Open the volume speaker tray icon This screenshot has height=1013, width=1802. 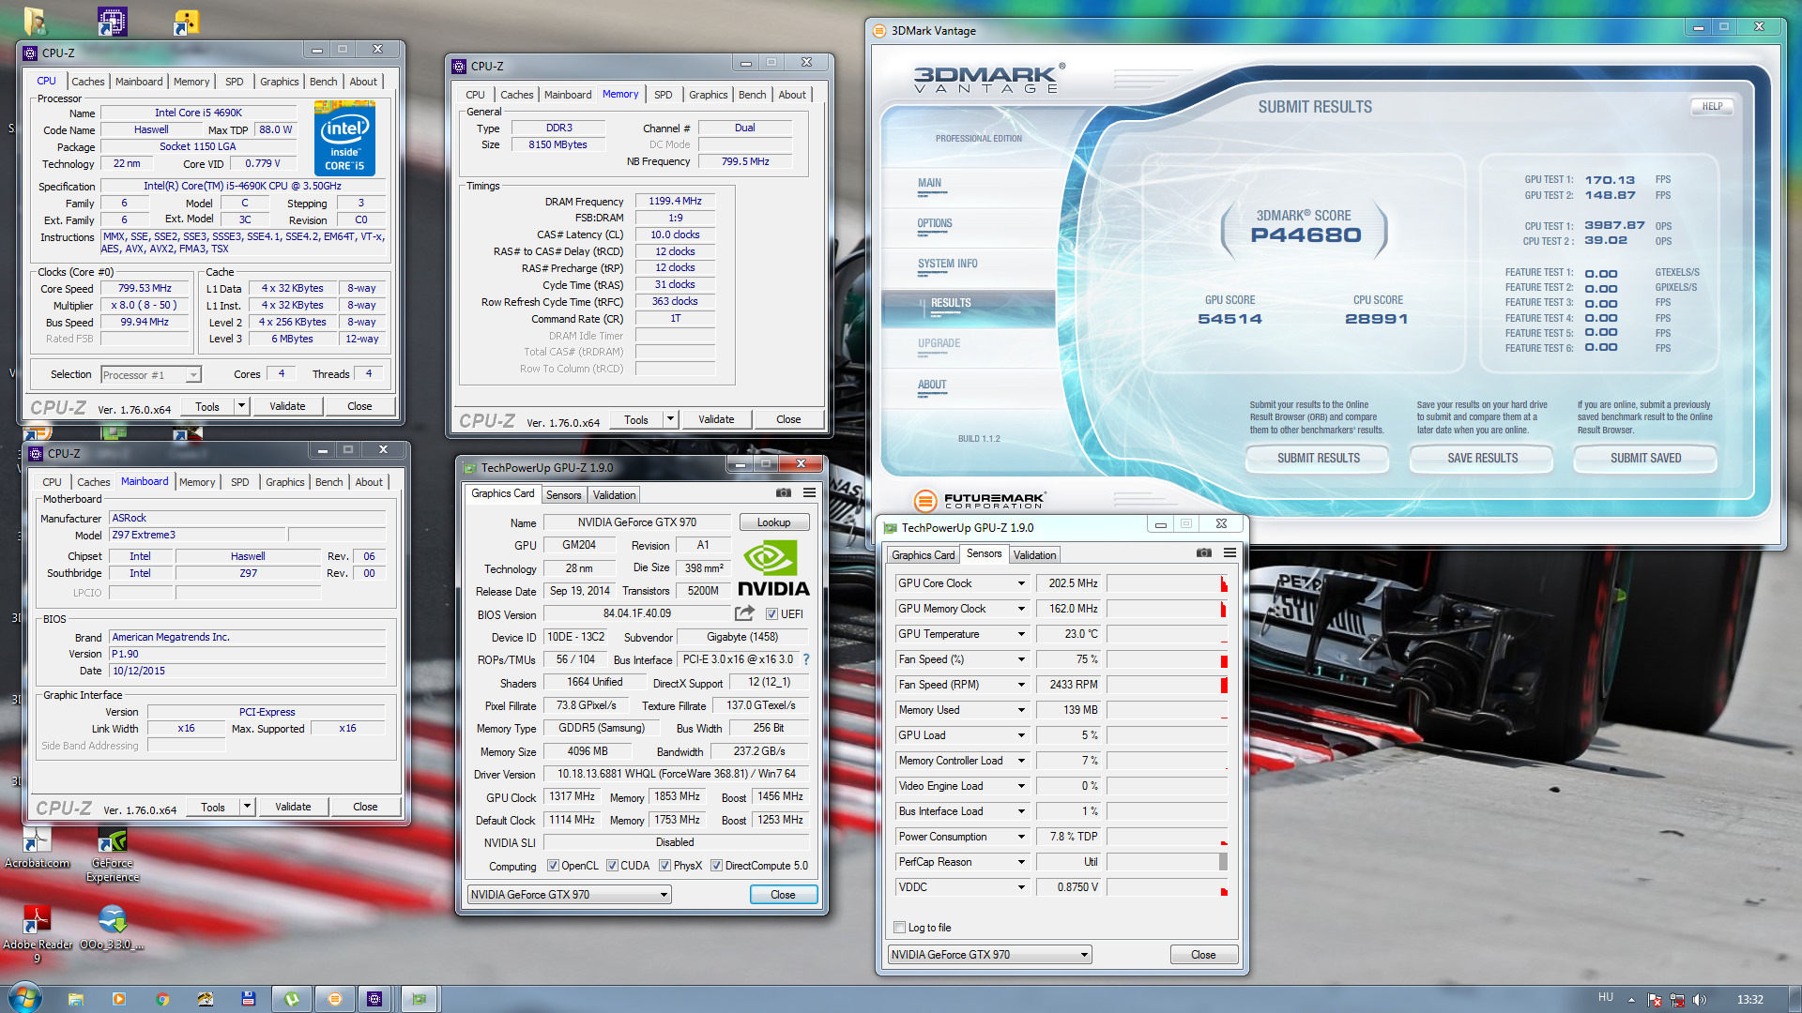click(x=1700, y=1000)
